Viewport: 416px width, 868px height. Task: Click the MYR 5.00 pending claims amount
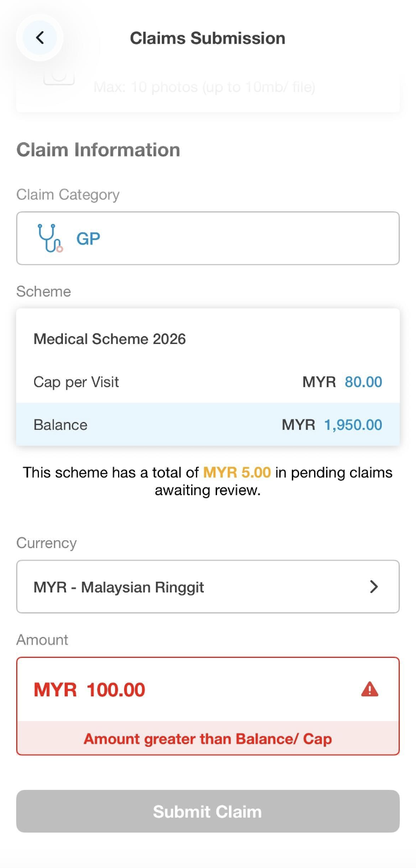point(237,472)
